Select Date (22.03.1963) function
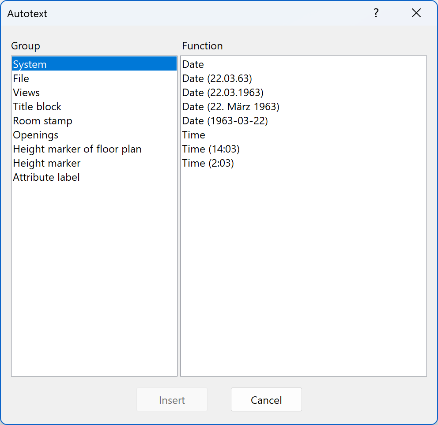Viewport: 438px width, 425px height. pos(223,93)
